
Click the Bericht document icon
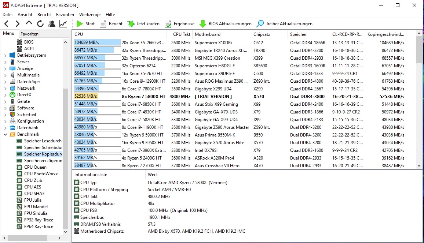click(x=103, y=24)
